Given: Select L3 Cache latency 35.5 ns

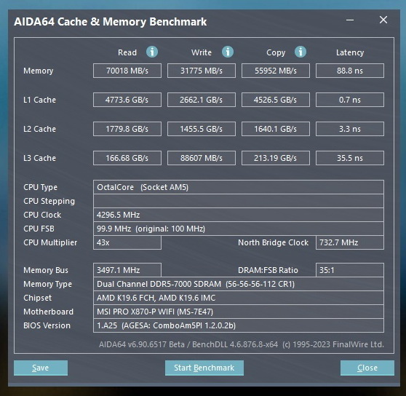Looking at the screenshot, I should click(x=350, y=158).
